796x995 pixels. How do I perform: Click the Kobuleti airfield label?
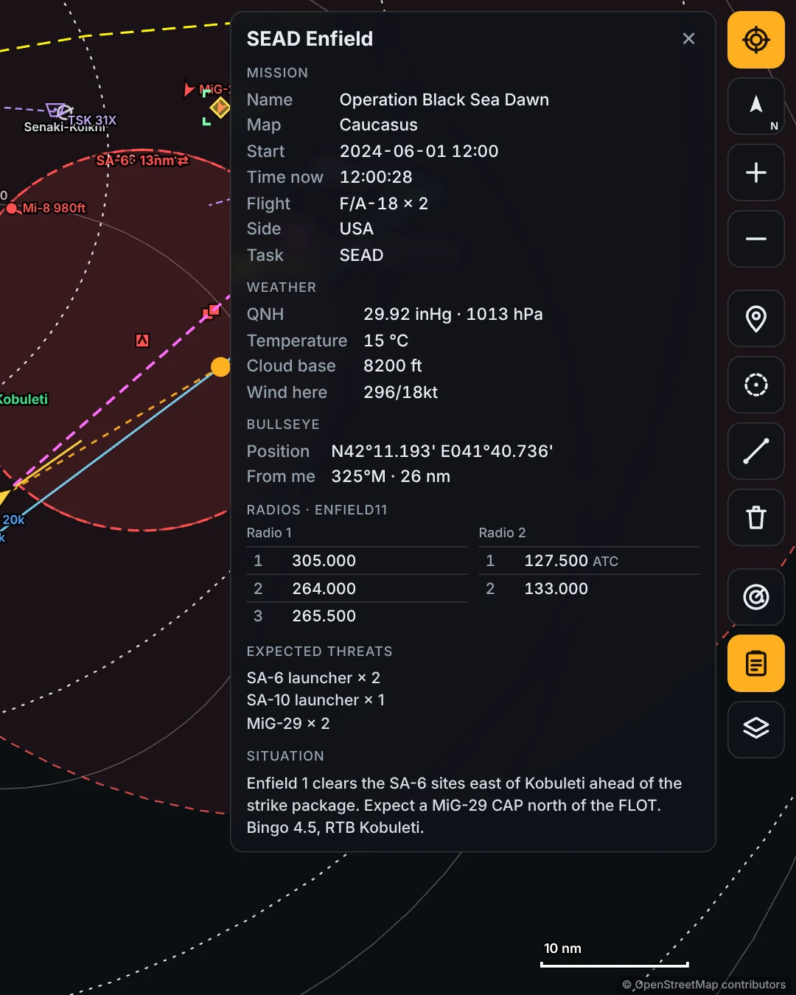tap(24, 399)
